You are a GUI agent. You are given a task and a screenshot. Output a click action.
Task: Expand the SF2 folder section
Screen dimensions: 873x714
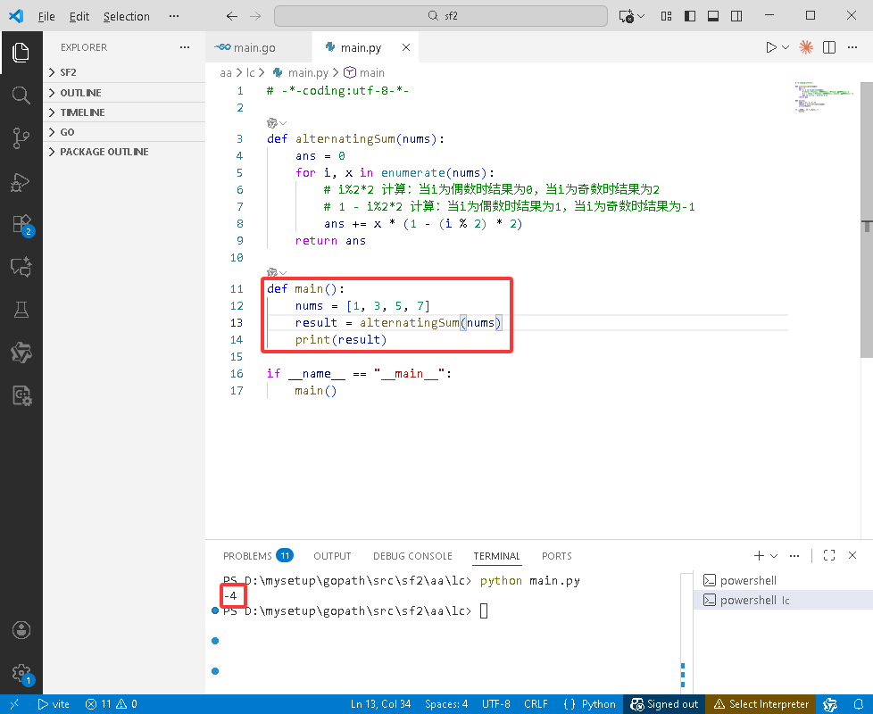(x=124, y=72)
